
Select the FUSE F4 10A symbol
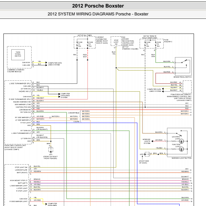coord(158,44)
